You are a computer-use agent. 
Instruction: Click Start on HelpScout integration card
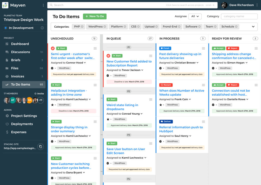(x=56, y=85)
